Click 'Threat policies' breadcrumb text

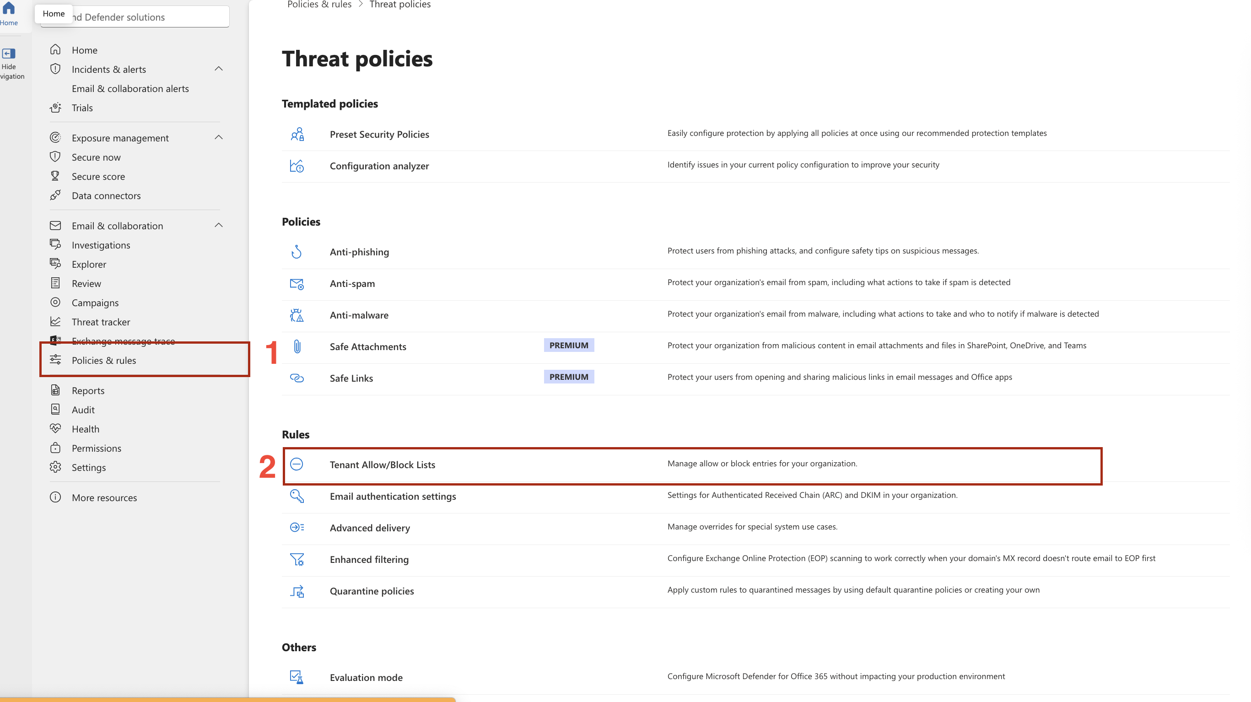tap(399, 5)
